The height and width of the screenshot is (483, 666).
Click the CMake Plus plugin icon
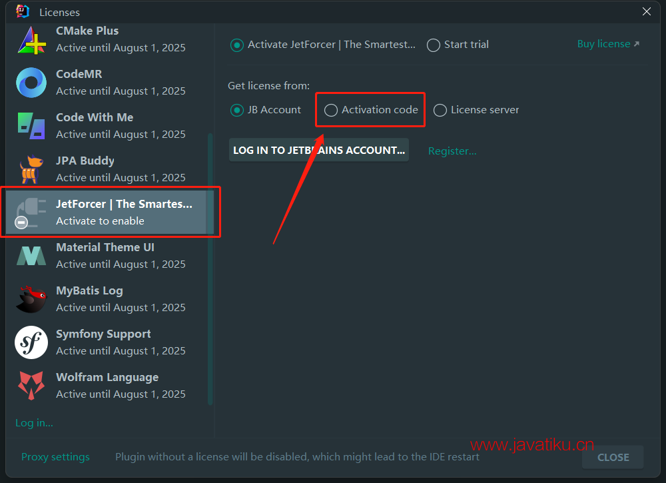point(31,40)
